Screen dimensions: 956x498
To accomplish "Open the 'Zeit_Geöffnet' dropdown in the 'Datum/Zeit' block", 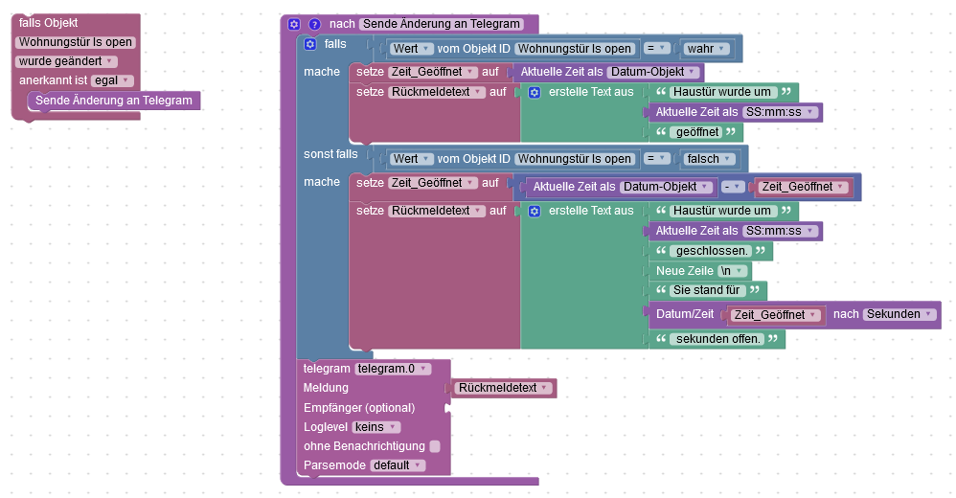I will [776, 315].
